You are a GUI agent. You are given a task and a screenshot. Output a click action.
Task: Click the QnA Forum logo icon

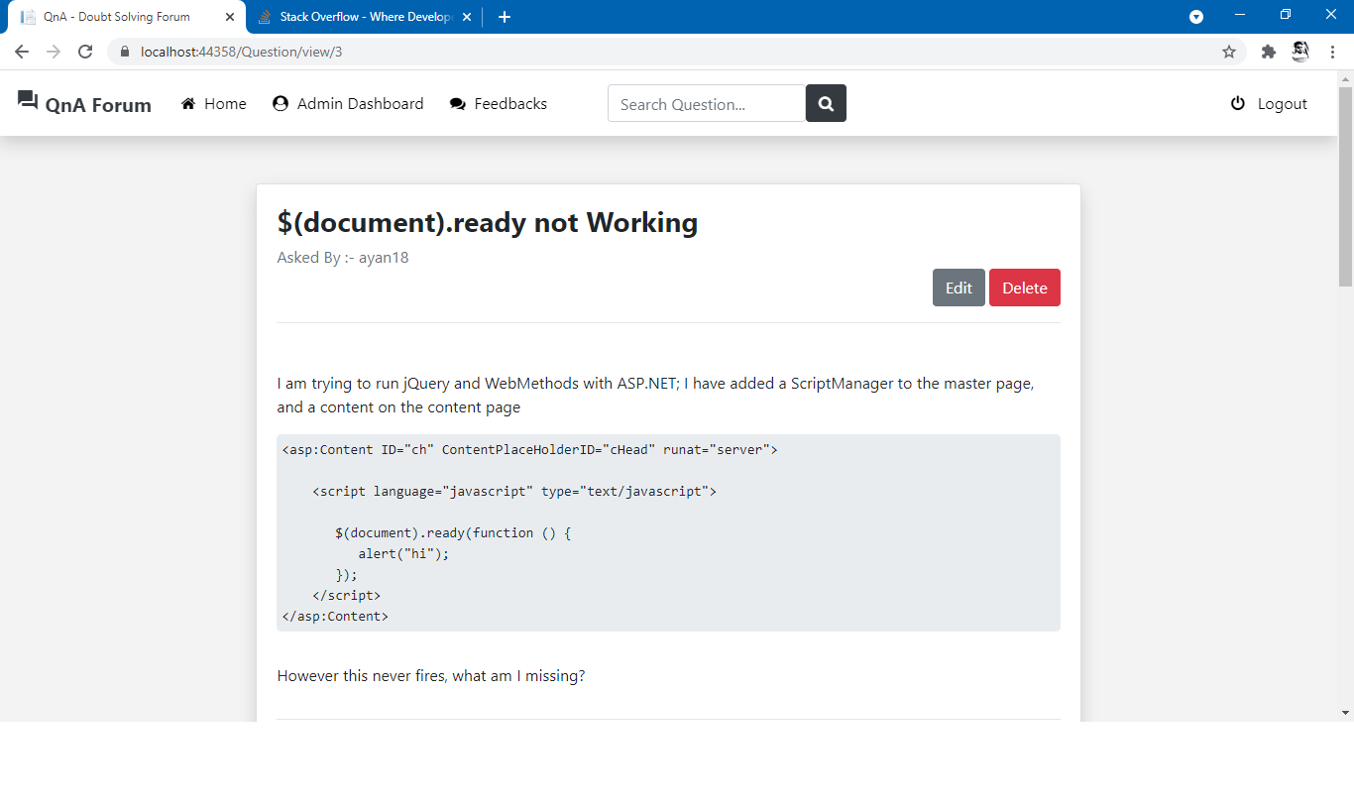[x=28, y=100]
